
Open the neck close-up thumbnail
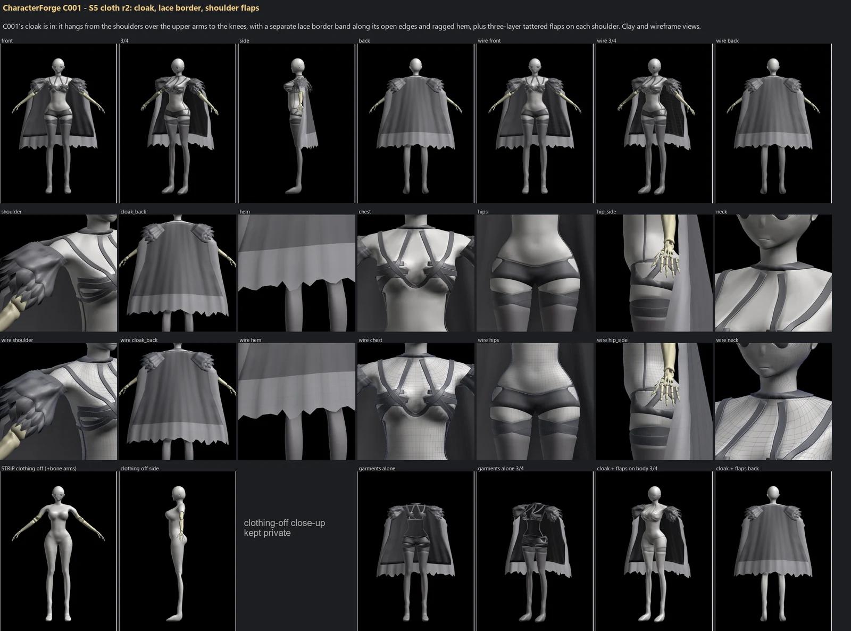pos(773,273)
